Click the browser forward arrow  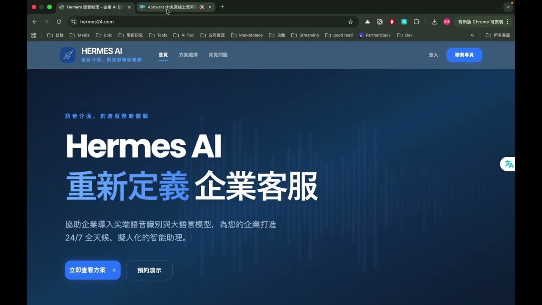(x=47, y=22)
